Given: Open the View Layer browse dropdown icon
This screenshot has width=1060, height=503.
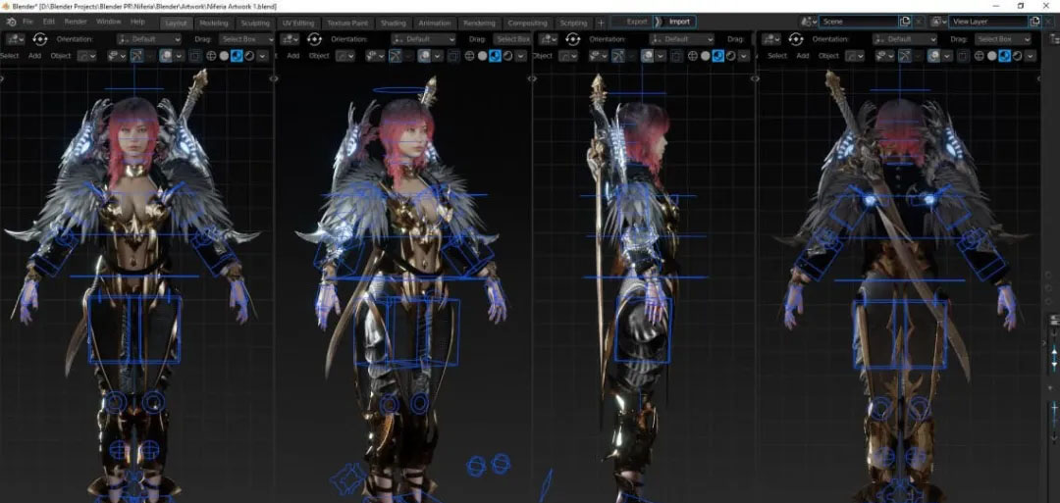Looking at the screenshot, I should tap(938, 22).
